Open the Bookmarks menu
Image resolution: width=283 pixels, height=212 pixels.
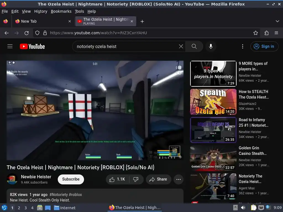point(61,11)
